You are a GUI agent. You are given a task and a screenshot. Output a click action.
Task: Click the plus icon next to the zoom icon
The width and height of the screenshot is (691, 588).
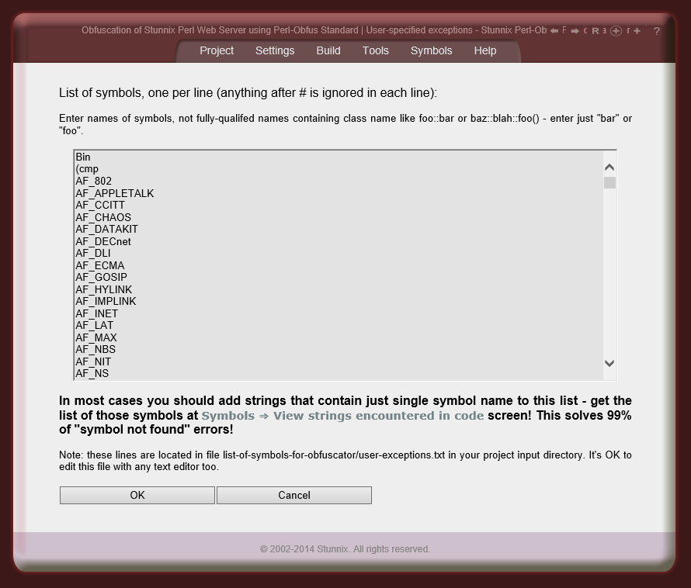tap(637, 31)
